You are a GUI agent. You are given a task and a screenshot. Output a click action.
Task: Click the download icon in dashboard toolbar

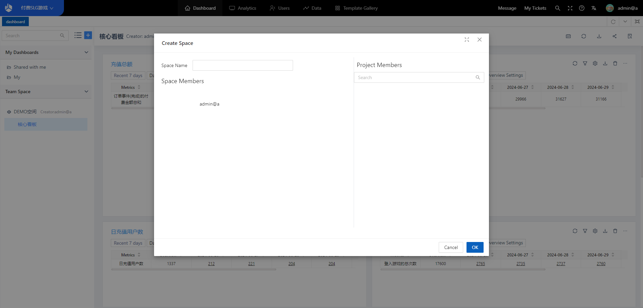click(x=599, y=36)
